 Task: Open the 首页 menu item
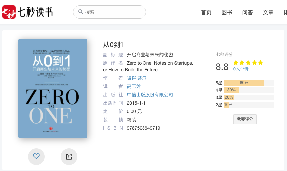206,12
